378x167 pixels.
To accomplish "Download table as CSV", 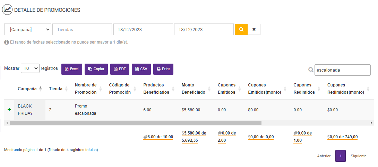I will click(x=141, y=69).
